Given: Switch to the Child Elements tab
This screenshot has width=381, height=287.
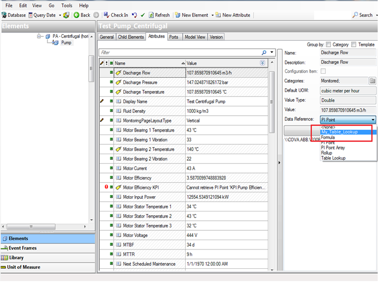Looking at the screenshot, I should click(131, 37).
